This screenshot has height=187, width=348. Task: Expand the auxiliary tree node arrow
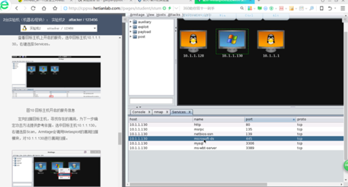click(131, 22)
